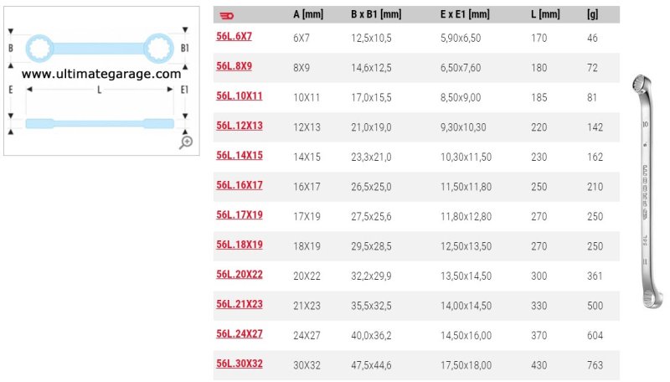The image size is (670, 382).
Task: Open the 56L.30X32 product link
Action: click(x=240, y=364)
